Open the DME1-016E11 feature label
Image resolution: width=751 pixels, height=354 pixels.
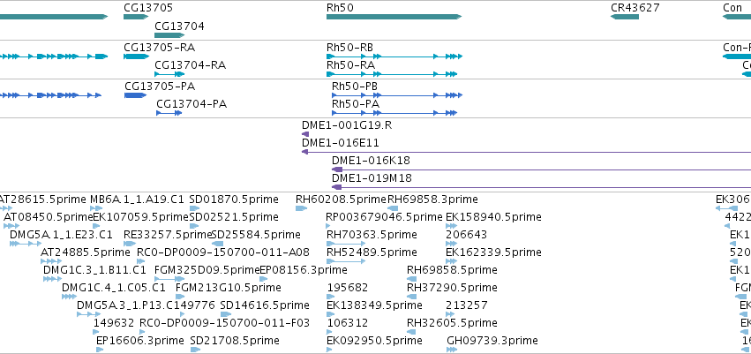(341, 143)
